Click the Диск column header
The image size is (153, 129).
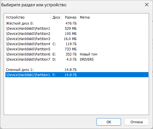point(56,17)
